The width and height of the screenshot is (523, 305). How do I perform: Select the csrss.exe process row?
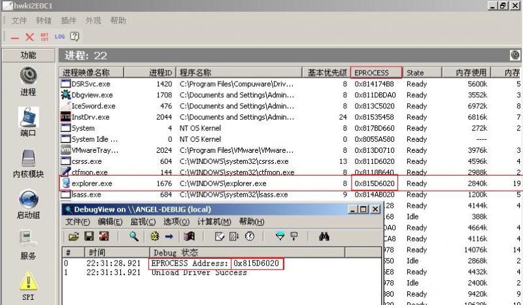pyautogui.click(x=291, y=161)
